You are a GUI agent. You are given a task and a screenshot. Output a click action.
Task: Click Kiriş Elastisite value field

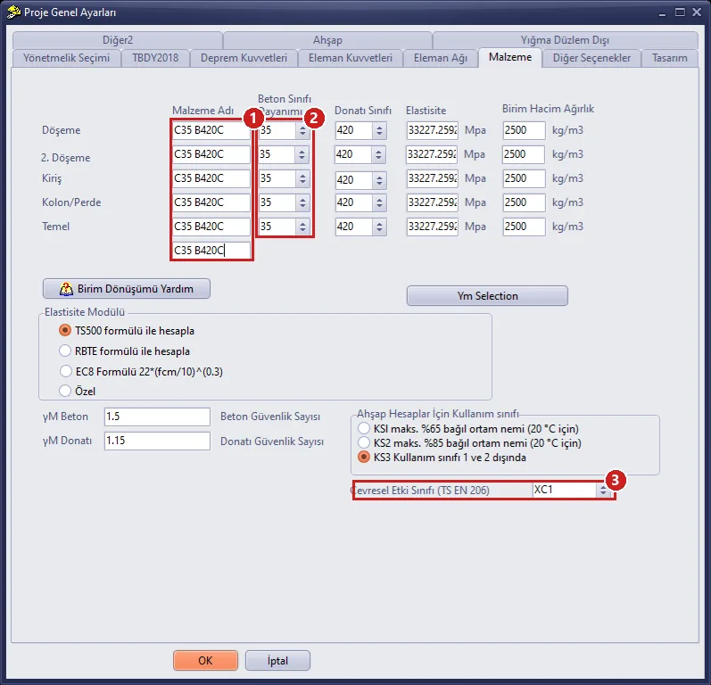click(x=432, y=178)
